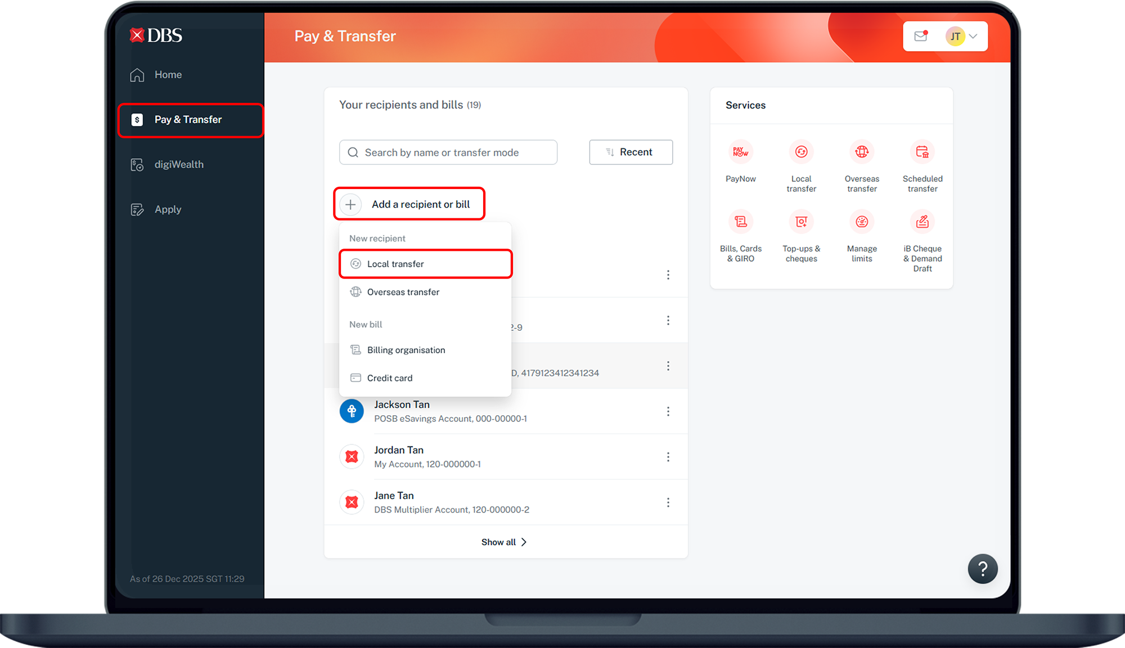Open options menu for Jackson Tan
The width and height of the screenshot is (1125, 648).
668,412
